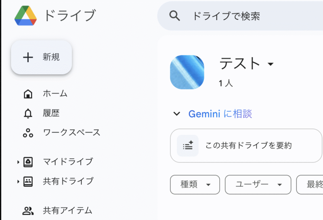This screenshot has height=220, width=323.
Task: Expand the マイドライブ tree arrow
Action: 18,162
